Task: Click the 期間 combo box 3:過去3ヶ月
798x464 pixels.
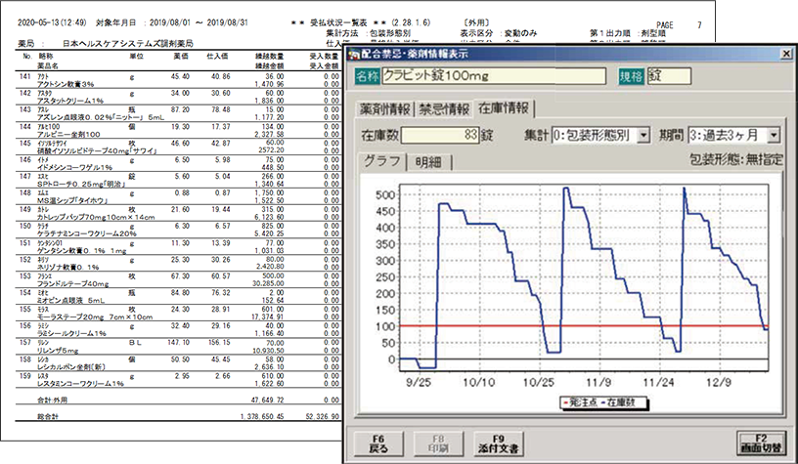Action: click(733, 136)
